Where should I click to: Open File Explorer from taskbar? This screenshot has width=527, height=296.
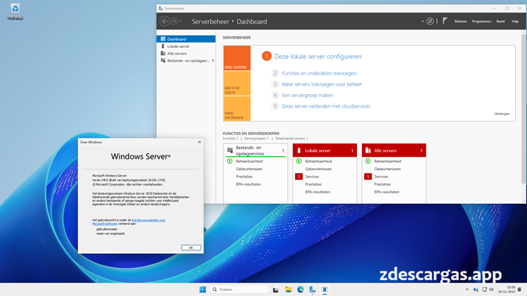[288, 290]
